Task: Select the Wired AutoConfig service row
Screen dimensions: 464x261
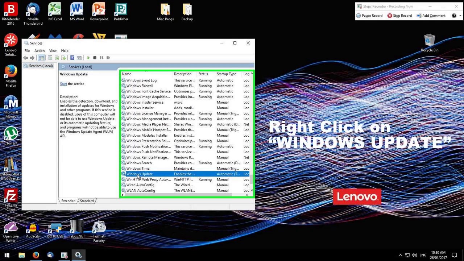Action: 185,185
